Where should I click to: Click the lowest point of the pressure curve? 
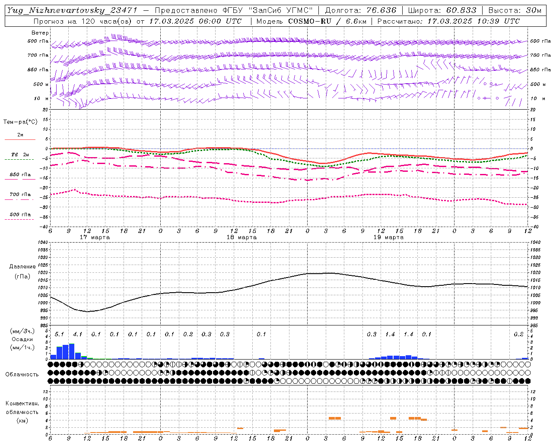point(88,311)
